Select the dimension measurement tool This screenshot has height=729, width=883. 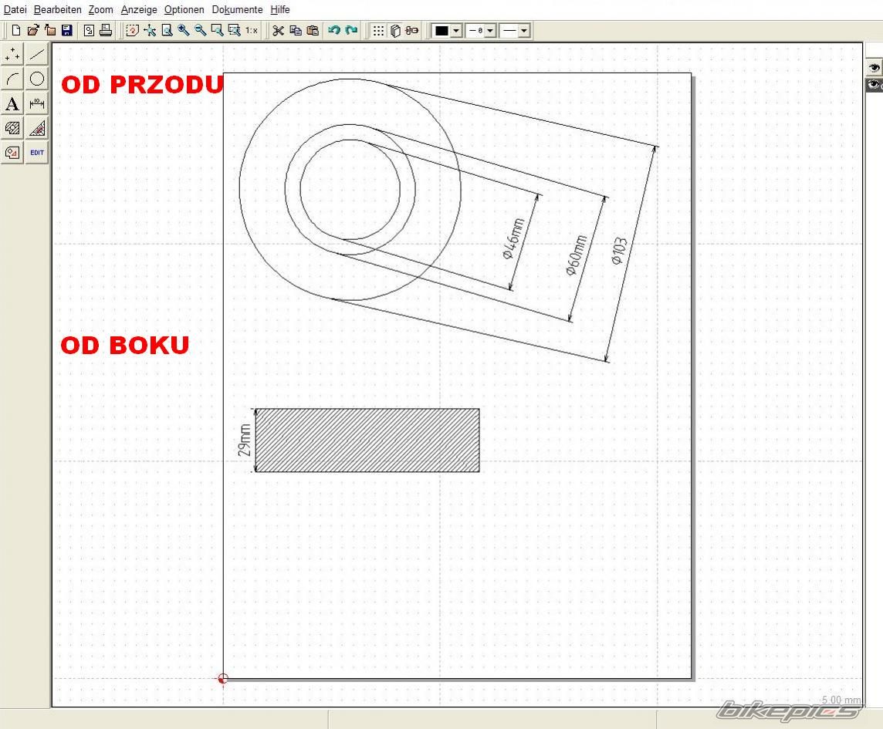click(x=37, y=103)
